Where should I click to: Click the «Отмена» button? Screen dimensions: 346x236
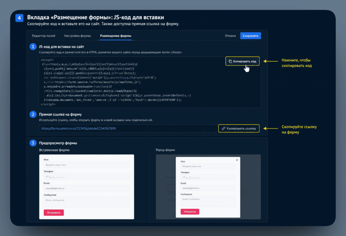click(x=230, y=36)
